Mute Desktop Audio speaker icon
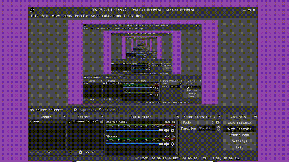Screen dimensions: 289x162 (167, 130)
